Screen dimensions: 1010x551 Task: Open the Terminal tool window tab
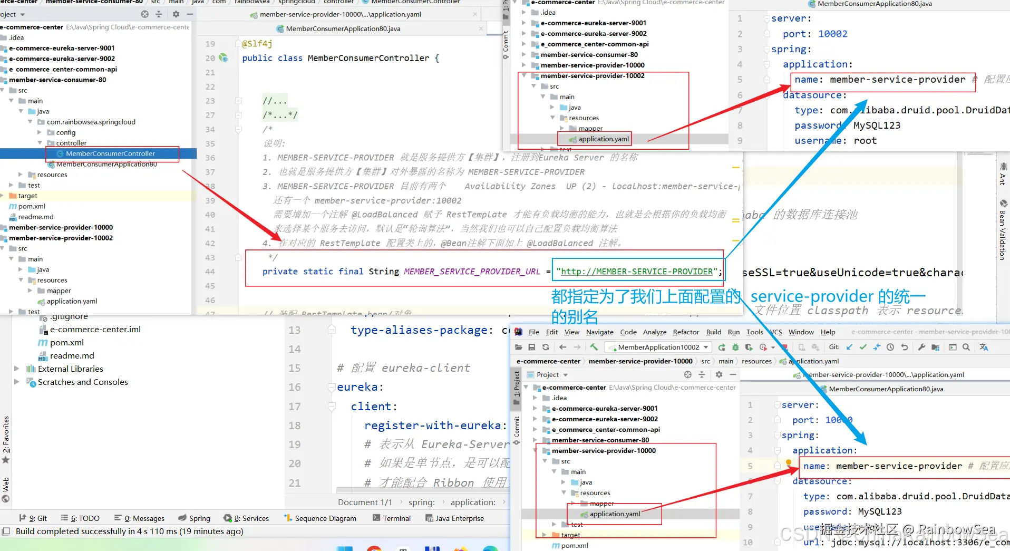(x=392, y=518)
